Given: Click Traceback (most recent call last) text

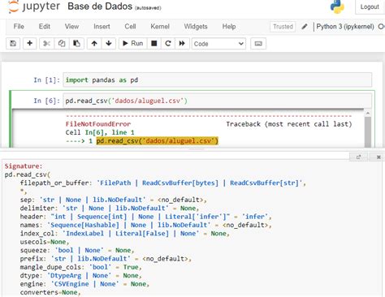Looking at the screenshot, I should pyautogui.click(x=289, y=124).
